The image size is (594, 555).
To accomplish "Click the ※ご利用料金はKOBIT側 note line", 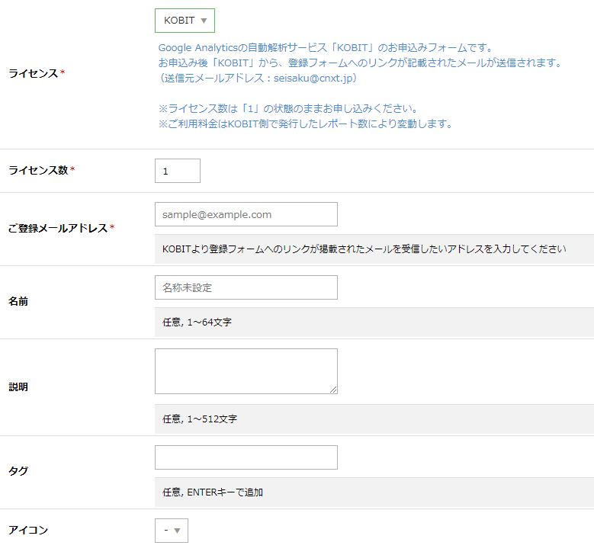I will (x=306, y=124).
